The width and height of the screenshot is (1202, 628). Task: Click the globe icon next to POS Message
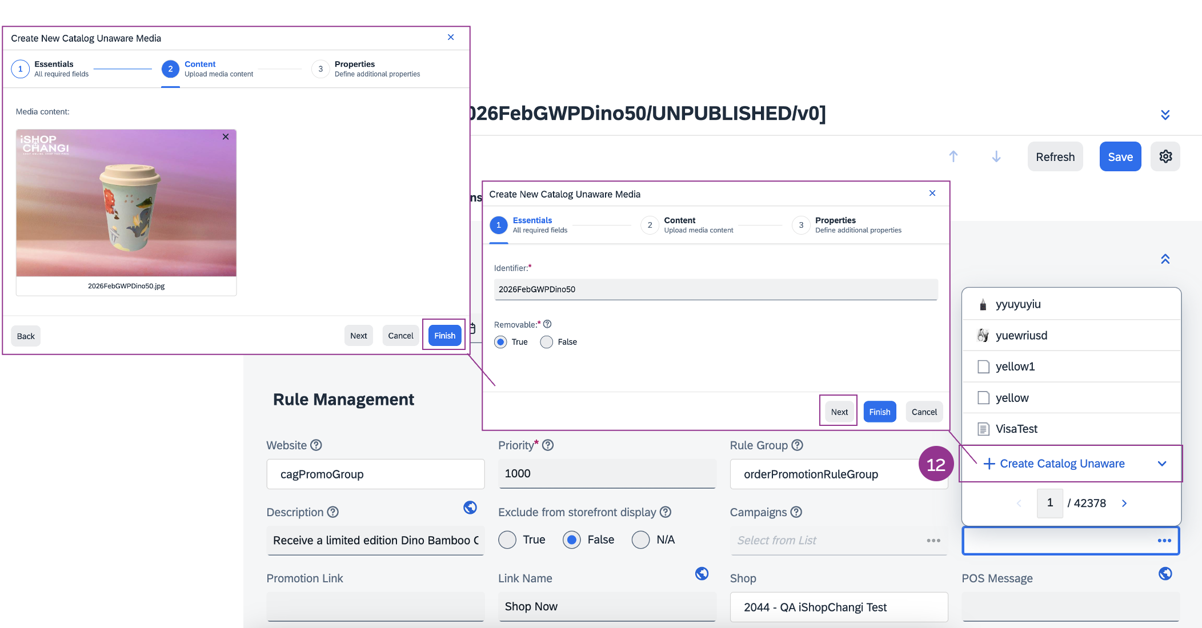1165,574
